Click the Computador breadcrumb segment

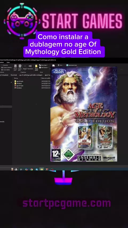5,75
